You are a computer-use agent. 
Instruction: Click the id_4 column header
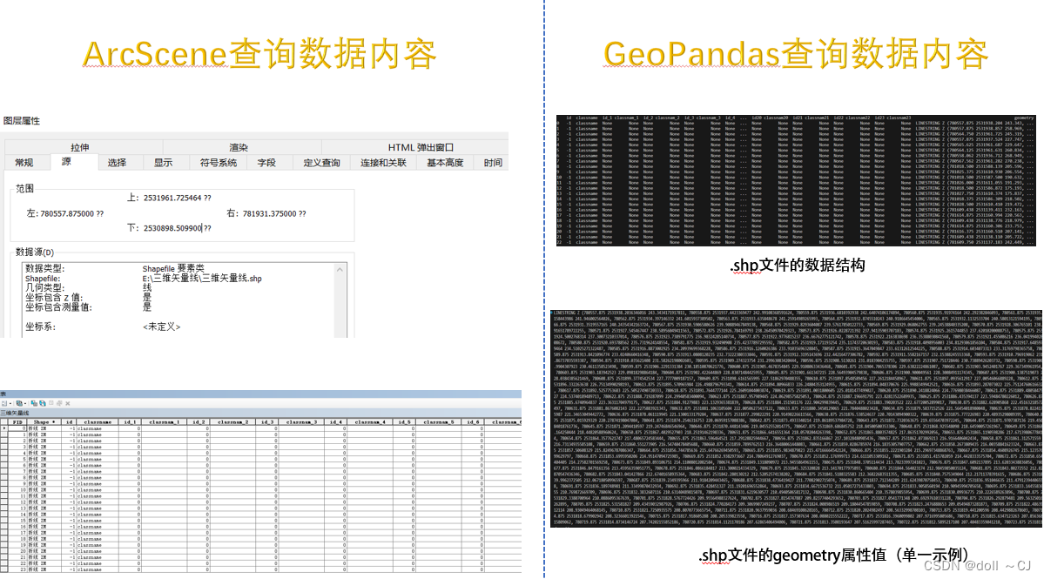335,422
